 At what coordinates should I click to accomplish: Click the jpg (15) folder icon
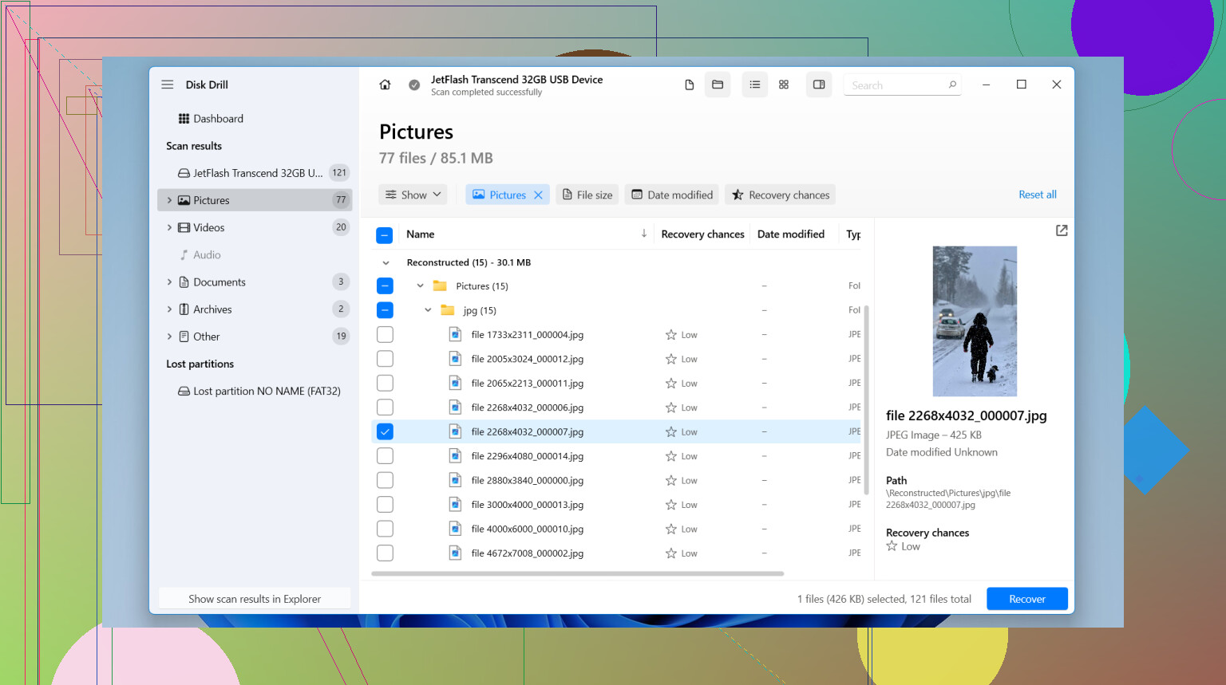[x=448, y=310]
